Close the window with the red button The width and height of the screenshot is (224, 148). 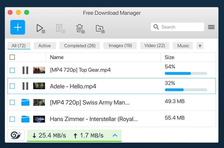[x=10, y=12]
